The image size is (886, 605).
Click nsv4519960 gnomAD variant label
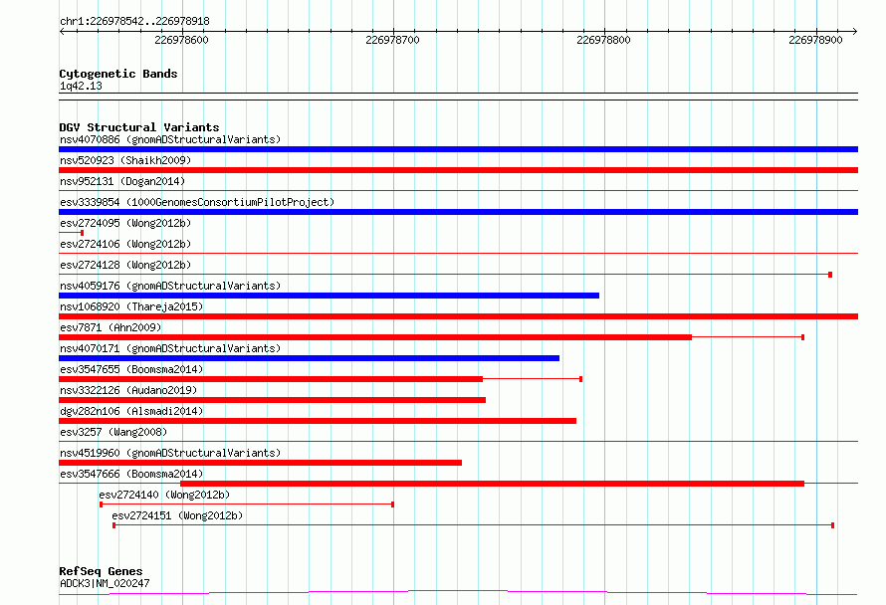click(170, 453)
